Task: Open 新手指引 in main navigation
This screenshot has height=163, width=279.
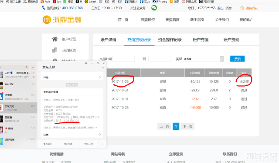Action: (x=197, y=20)
